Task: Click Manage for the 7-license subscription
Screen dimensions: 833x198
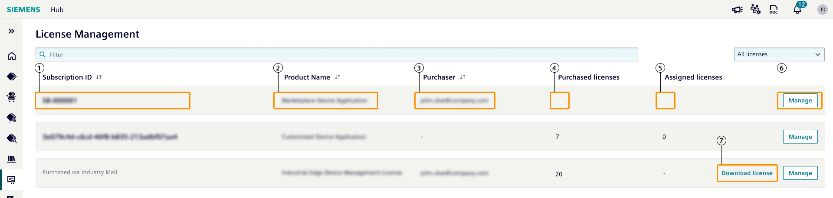Action: (x=800, y=137)
